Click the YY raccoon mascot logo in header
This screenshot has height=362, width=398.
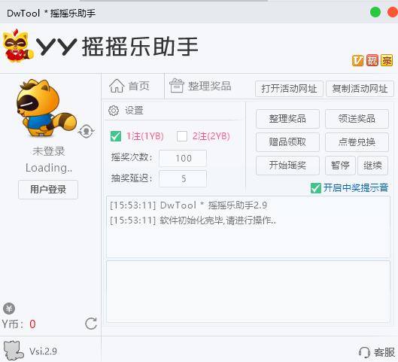[x=18, y=46]
